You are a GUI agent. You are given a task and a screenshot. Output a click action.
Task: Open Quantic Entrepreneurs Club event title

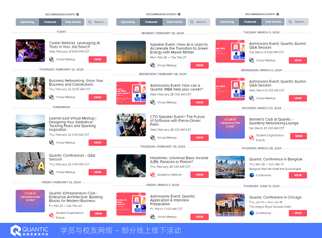click(x=76, y=197)
